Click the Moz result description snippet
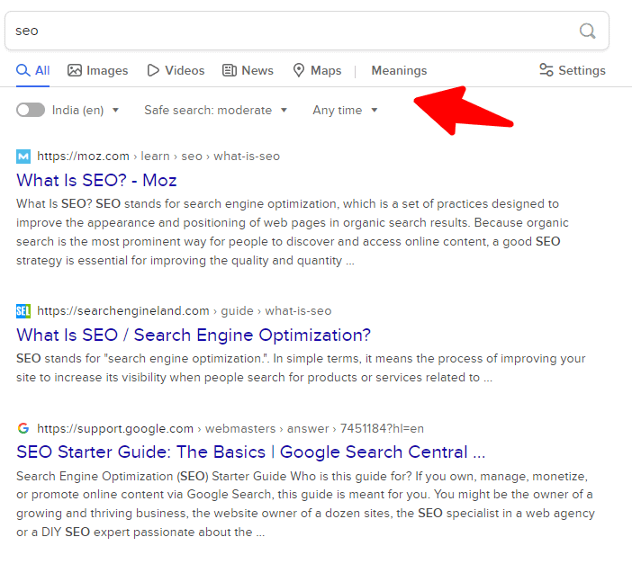Viewport: 632px width, 564px height. [x=293, y=232]
